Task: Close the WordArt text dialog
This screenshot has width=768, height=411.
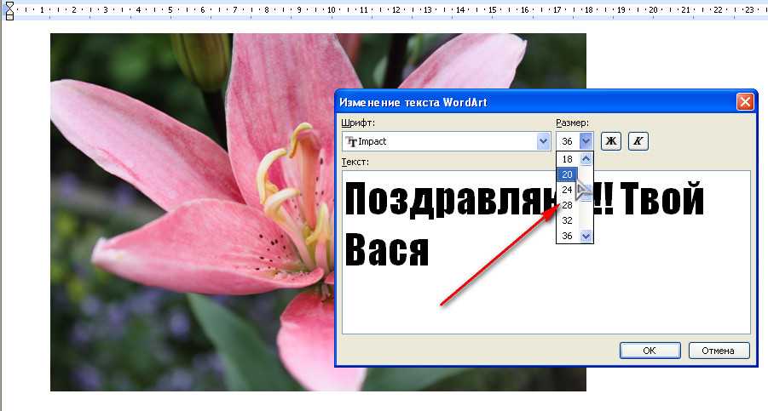Action: point(745,102)
